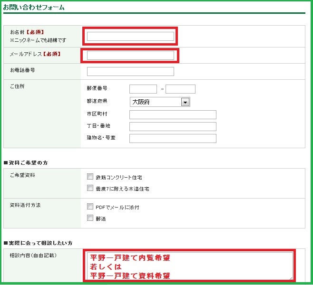Toggle the 郵送 mail delivery checkbox
The width and height of the screenshot is (313, 285).
90,218
